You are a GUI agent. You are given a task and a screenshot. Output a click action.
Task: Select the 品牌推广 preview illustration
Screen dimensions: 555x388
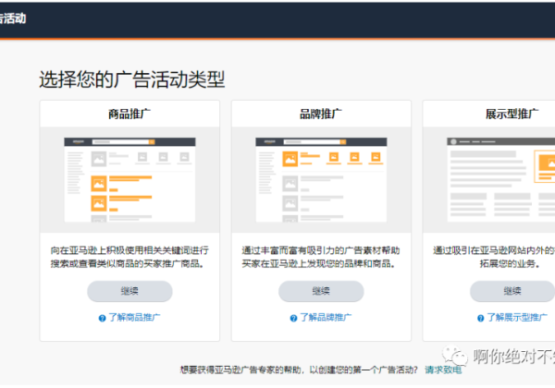point(321,180)
